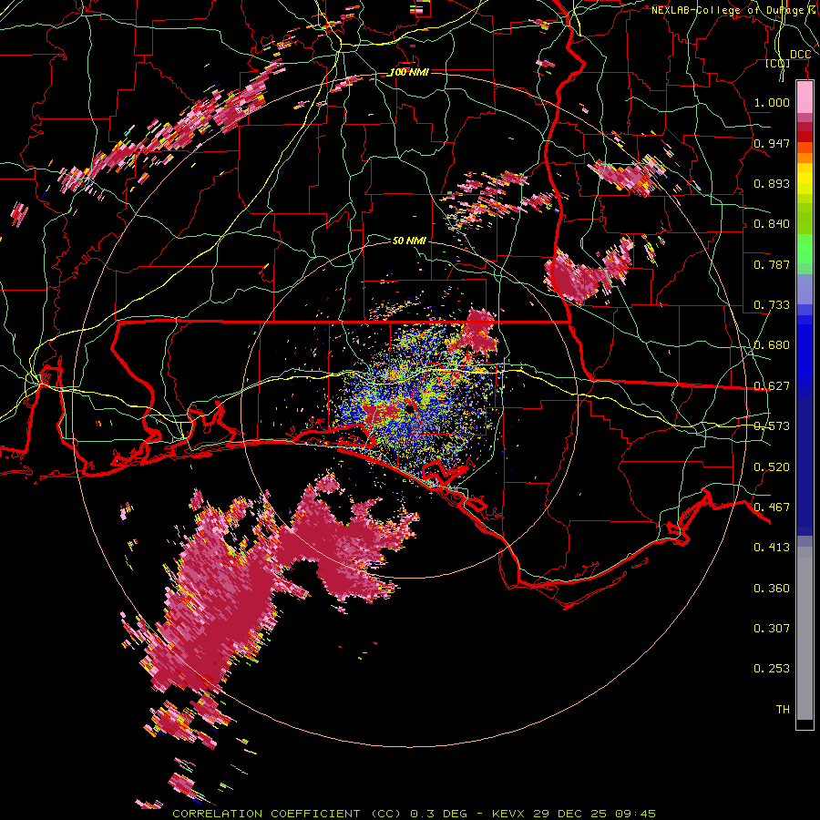This screenshot has width=820, height=820.
Task: Click the black radar site dot at center
Action: coord(409,409)
